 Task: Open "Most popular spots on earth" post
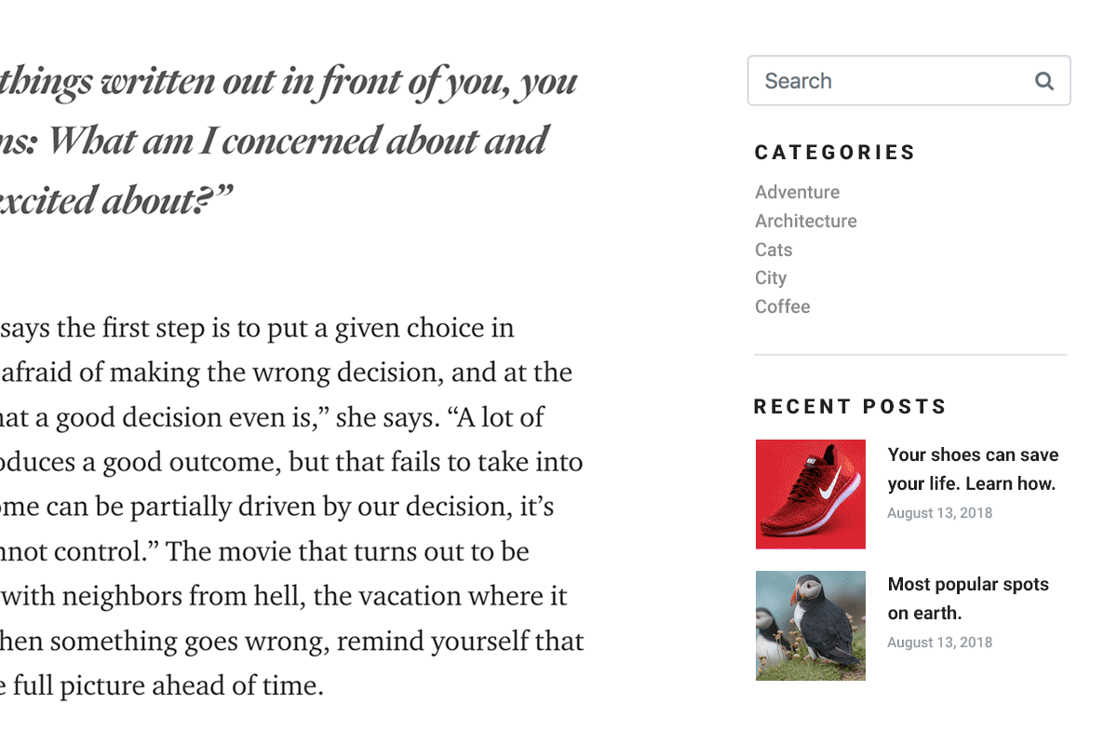[968, 599]
